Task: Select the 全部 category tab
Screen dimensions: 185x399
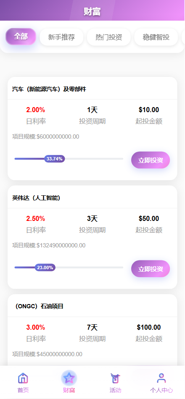Action: click(x=21, y=37)
